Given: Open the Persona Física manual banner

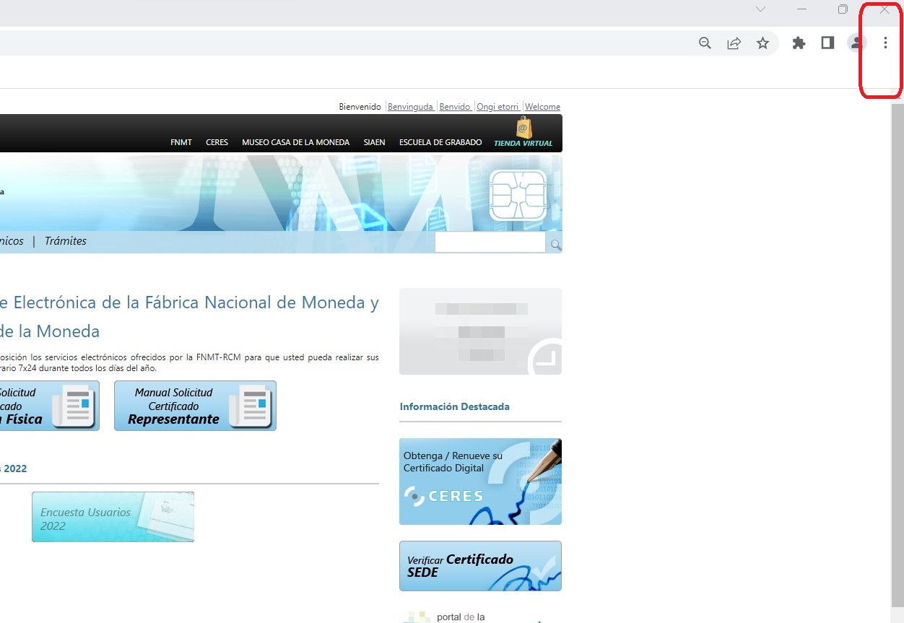Looking at the screenshot, I should click(x=49, y=406).
